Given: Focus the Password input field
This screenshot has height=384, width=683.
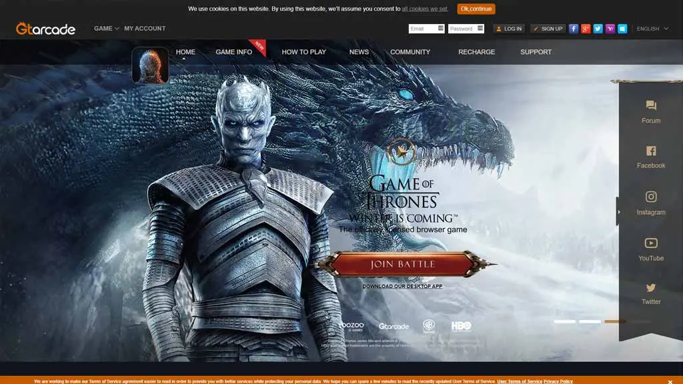Looking at the screenshot, I should coord(466,28).
